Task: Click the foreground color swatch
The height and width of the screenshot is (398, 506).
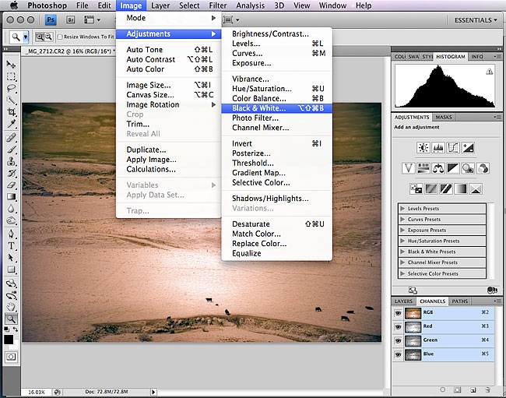Action: (x=9, y=340)
